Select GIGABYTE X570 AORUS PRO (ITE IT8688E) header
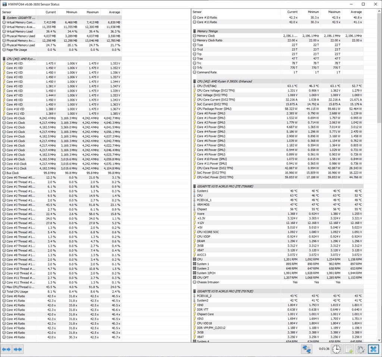The image size is (382, 357). pos(278,186)
